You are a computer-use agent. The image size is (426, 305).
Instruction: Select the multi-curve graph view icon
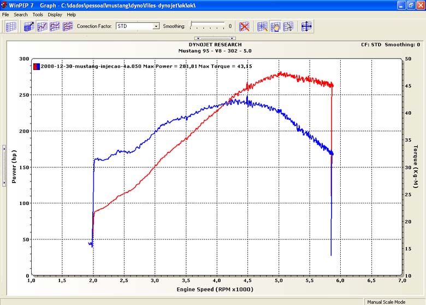(x=68, y=26)
